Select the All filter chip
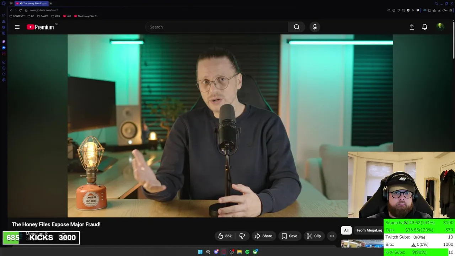The height and width of the screenshot is (256, 455). pos(346,230)
